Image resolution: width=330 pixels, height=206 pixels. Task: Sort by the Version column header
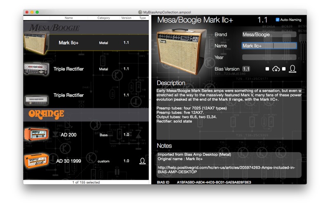126,18
